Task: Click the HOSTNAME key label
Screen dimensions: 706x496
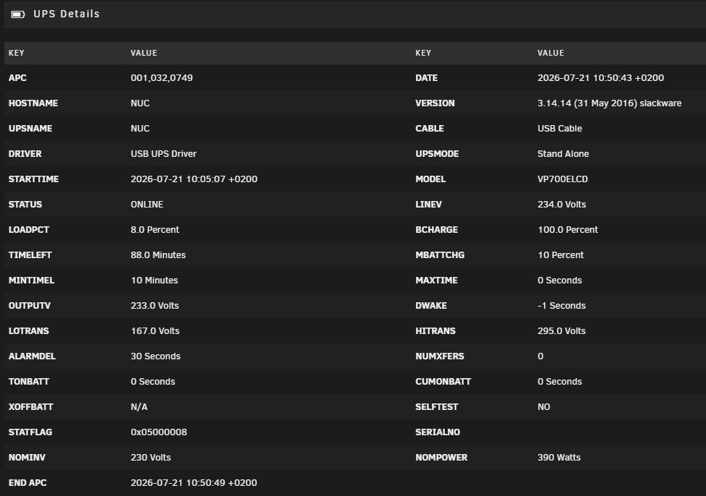Action: coord(33,103)
